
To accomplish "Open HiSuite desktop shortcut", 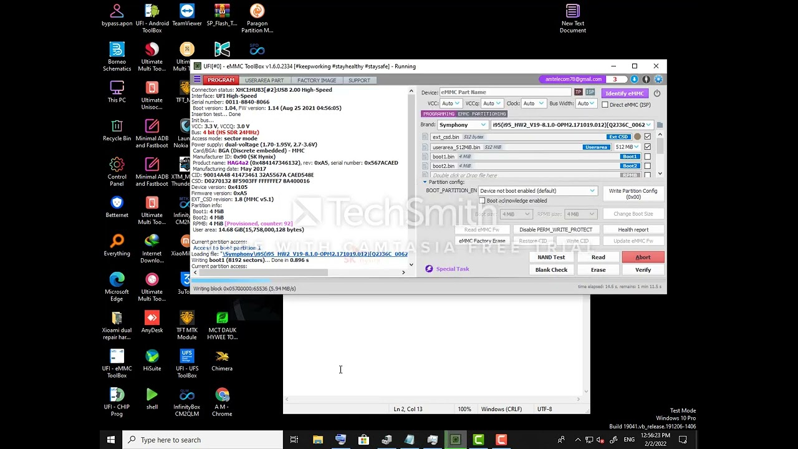I will (152, 360).
